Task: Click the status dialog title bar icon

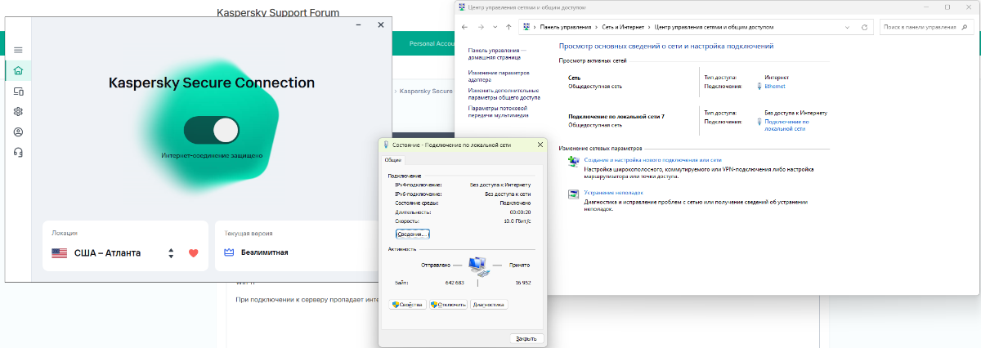Action: [x=387, y=145]
